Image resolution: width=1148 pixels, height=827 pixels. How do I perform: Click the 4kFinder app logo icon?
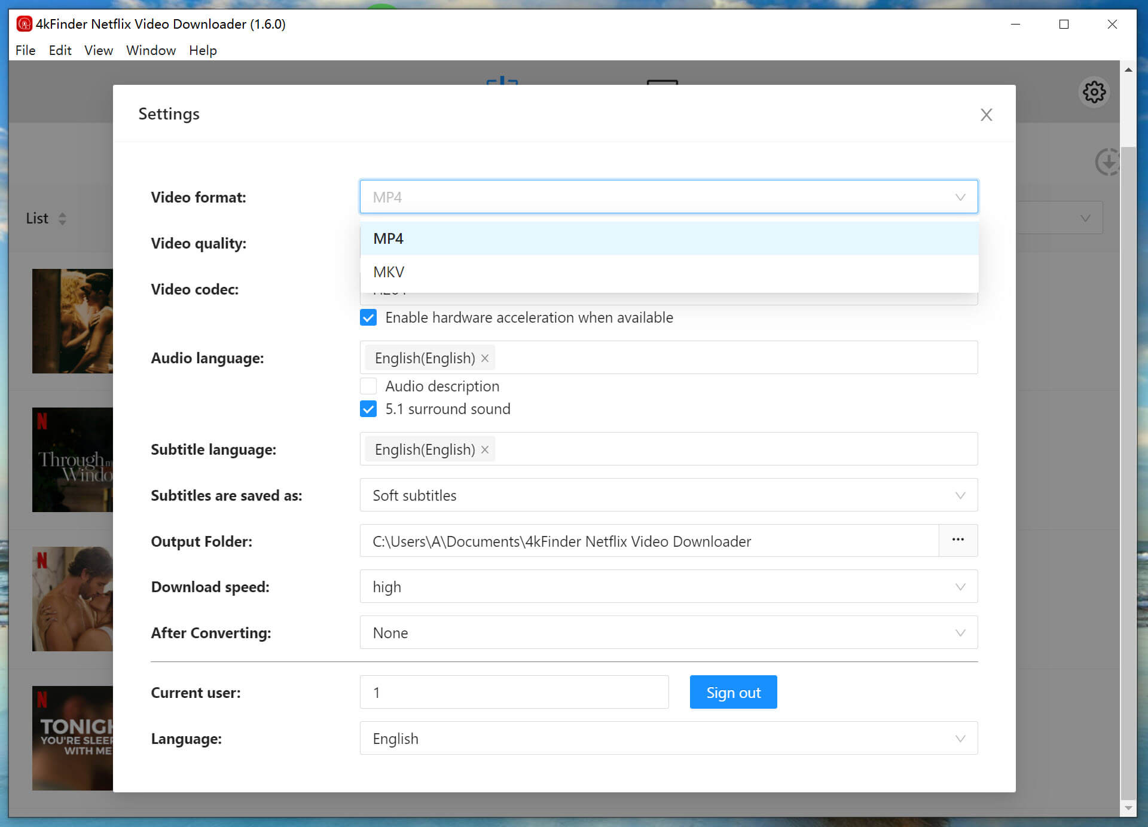[24, 24]
